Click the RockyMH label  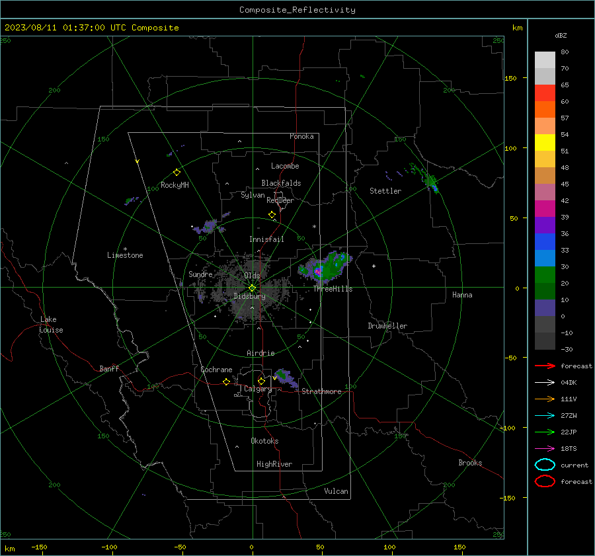(175, 185)
